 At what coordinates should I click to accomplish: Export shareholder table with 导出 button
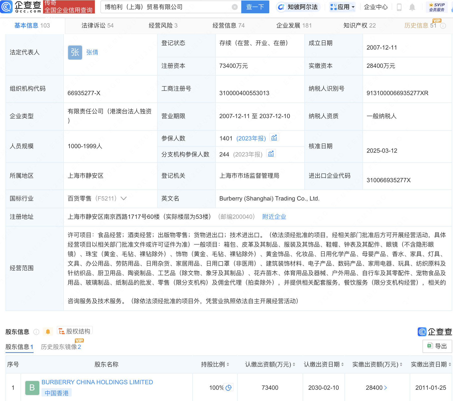437,346
